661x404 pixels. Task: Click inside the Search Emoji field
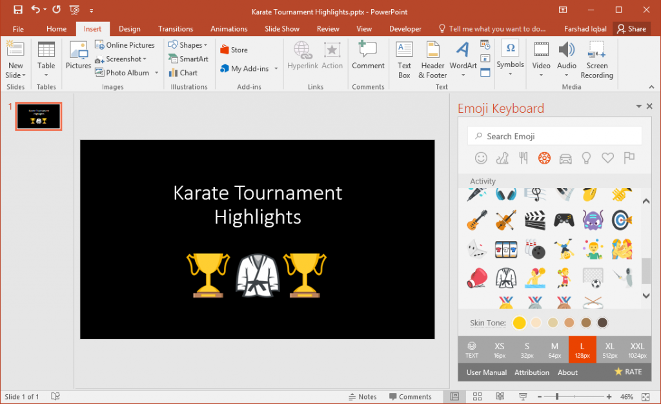point(554,136)
